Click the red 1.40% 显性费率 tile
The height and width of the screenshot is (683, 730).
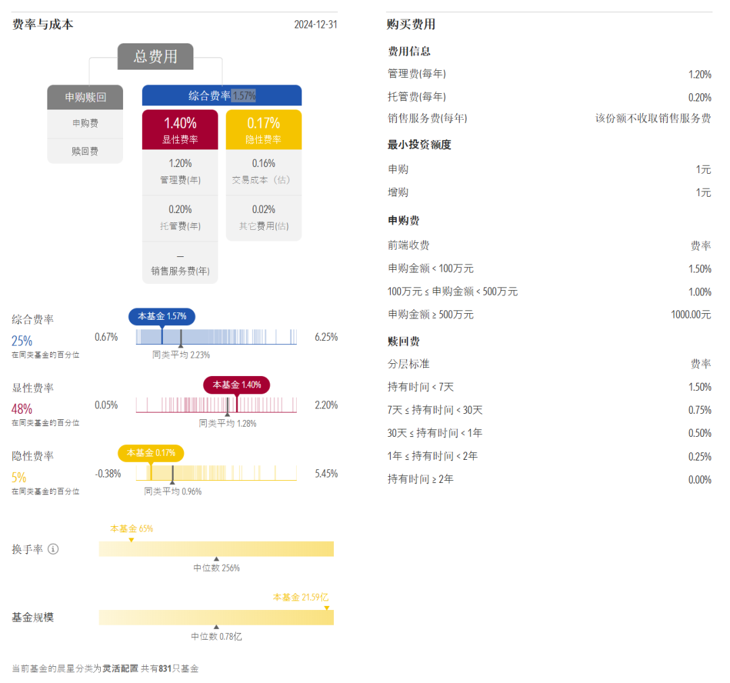(180, 130)
